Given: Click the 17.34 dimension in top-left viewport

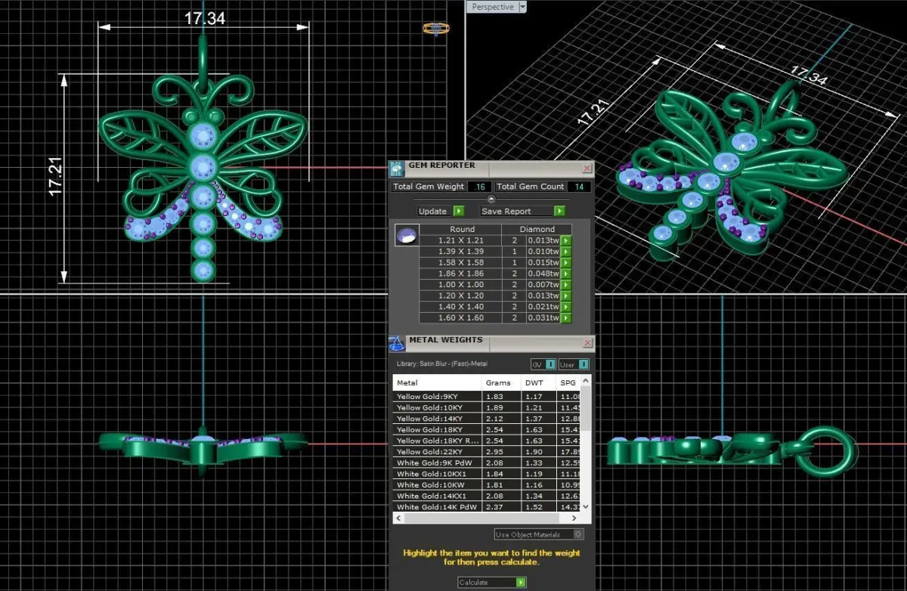Looking at the screenshot, I should click(x=205, y=18).
